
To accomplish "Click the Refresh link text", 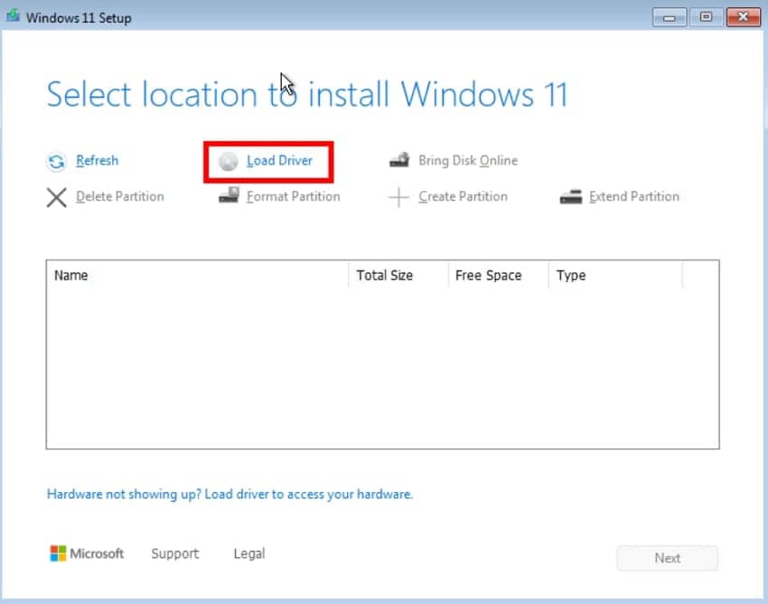I will tap(97, 160).
